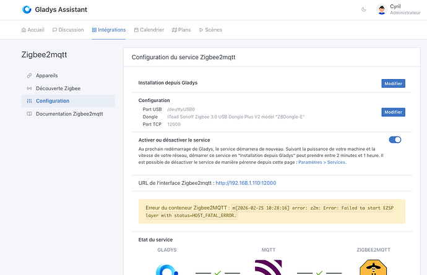The height and width of the screenshot is (275, 427).
Task: Open the http://192.168.1.110:12000 interface link
Action: pos(246,183)
